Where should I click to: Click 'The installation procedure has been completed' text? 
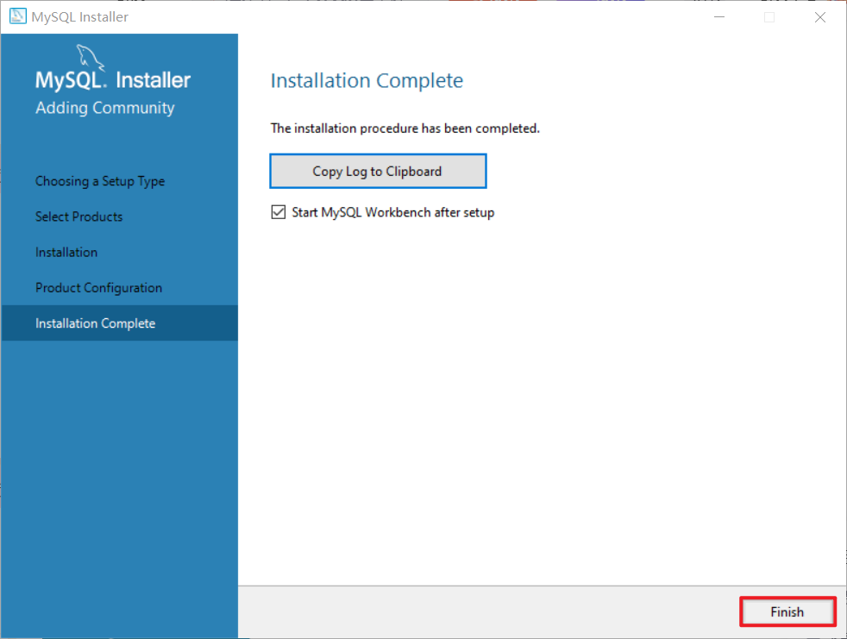(405, 128)
